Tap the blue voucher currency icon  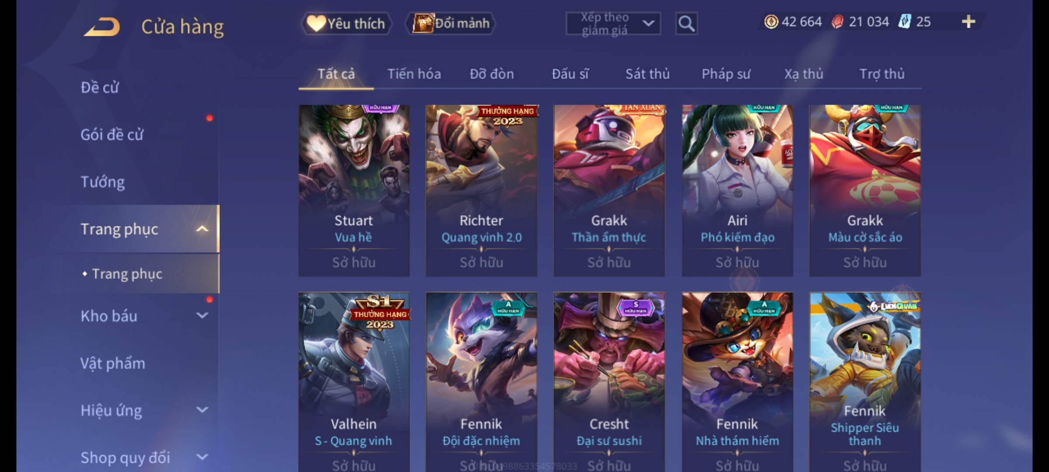(x=904, y=22)
